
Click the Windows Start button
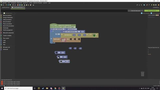point(2,88)
